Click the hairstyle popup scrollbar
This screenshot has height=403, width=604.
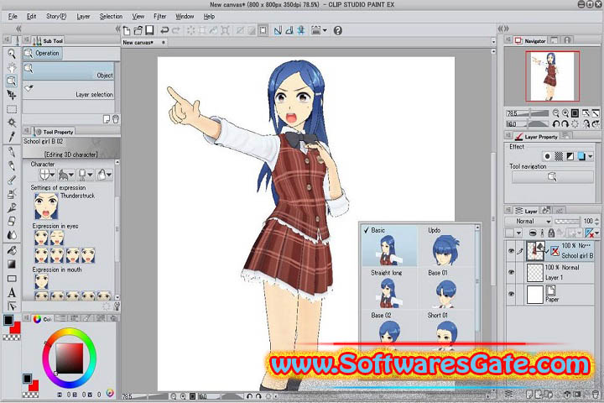tap(477, 281)
